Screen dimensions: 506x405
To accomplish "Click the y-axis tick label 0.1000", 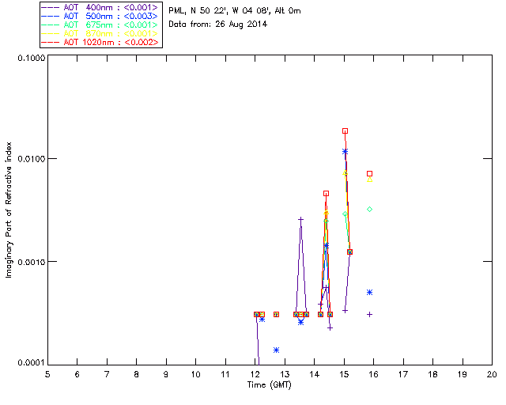I will pyautogui.click(x=31, y=58).
